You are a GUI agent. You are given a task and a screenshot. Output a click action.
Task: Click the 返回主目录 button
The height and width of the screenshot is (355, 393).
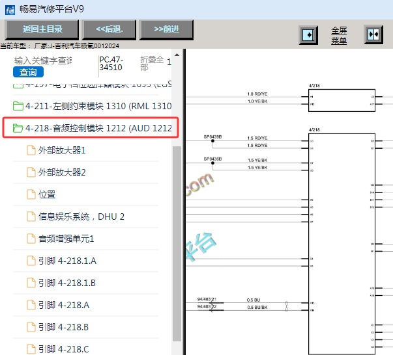point(42,29)
